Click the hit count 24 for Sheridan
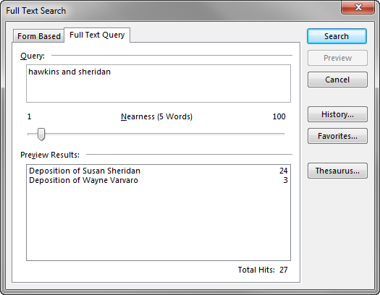The height and width of the screenshot is (295, 380). 283,171
